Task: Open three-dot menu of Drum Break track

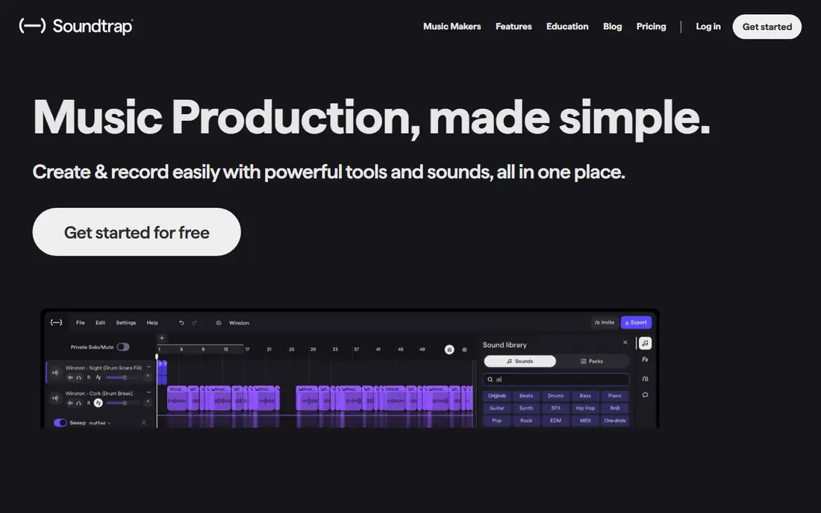Action: click(x=149, y=392)
